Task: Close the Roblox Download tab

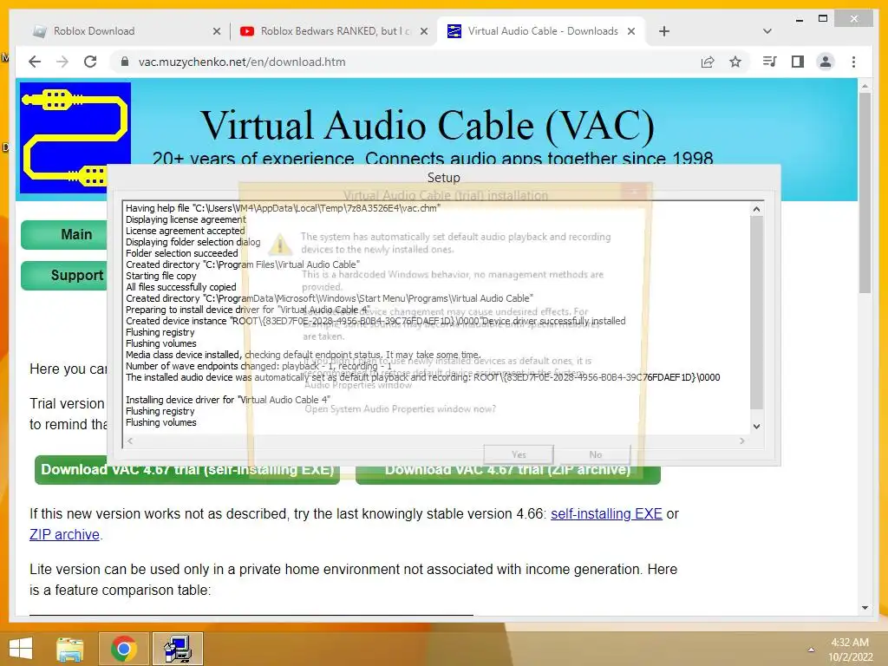Action: (216, 32)
